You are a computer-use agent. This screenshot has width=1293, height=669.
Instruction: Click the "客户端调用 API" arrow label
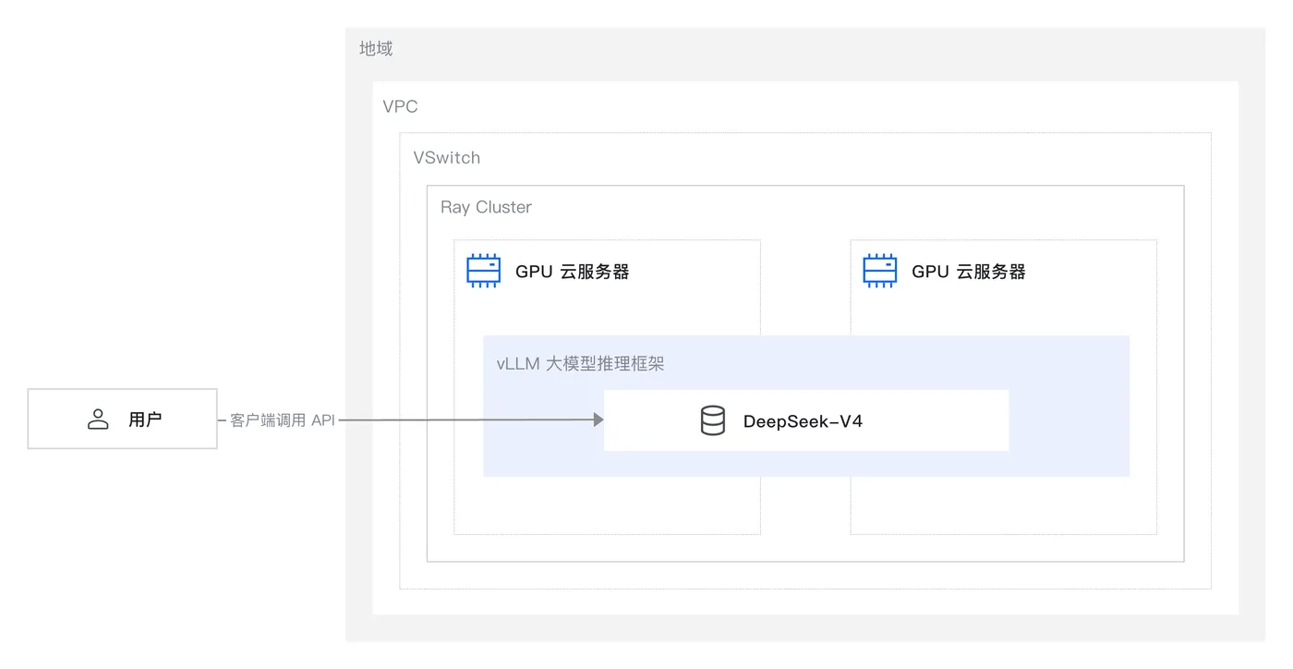pyautogui.click(x=283, y=420)
